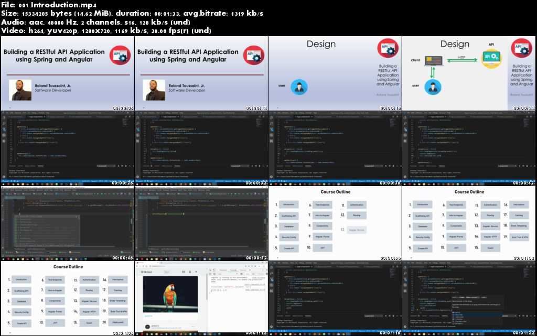Click the 'Audio: aac, 48000 Hz' info line
Viewport: 537px width, 336px height.
(x=95, y=22)
